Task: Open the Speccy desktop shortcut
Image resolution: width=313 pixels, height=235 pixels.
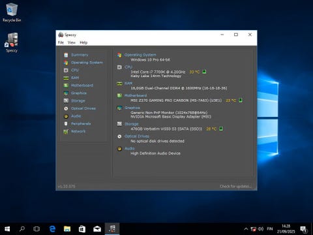Action: [x=12, y=42]
